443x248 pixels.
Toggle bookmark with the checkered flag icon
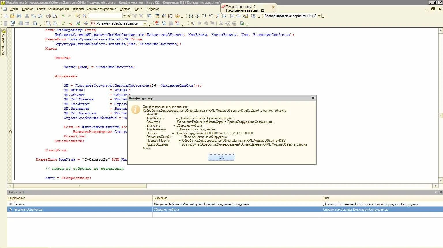click(x=192, y=23)
